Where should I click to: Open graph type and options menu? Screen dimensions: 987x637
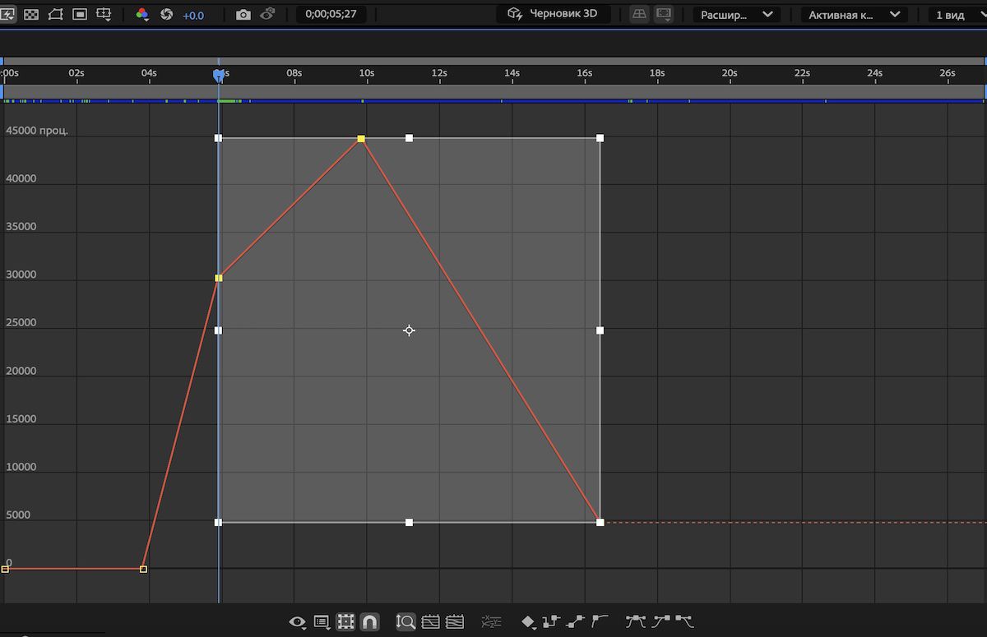point(322,622)
